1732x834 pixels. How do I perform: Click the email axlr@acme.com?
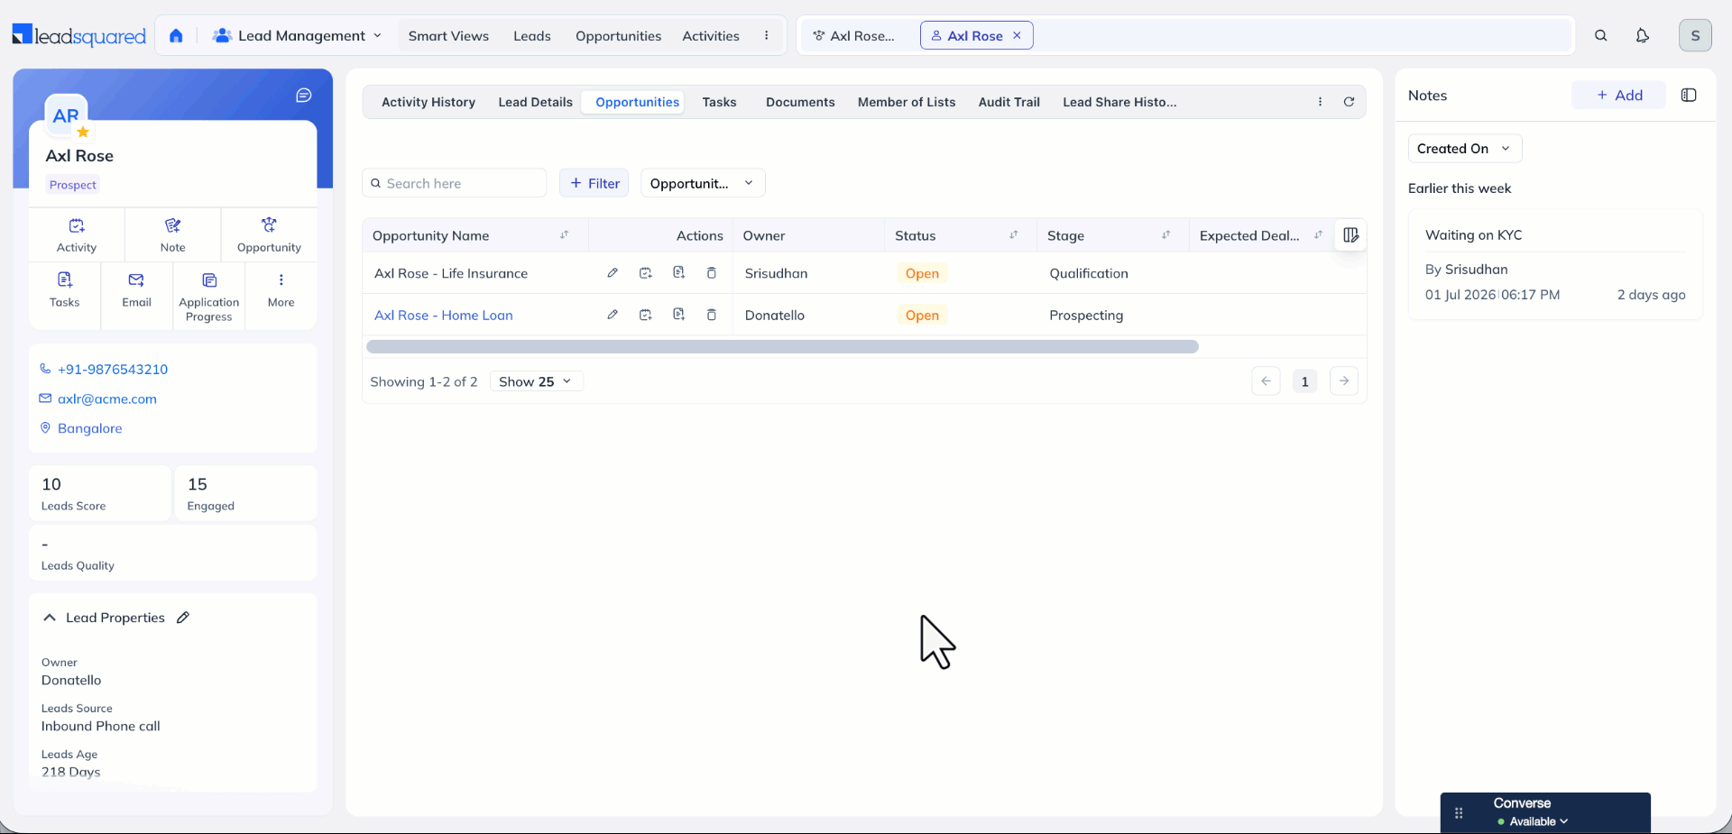pyautogui.click(x=107, y=399)
